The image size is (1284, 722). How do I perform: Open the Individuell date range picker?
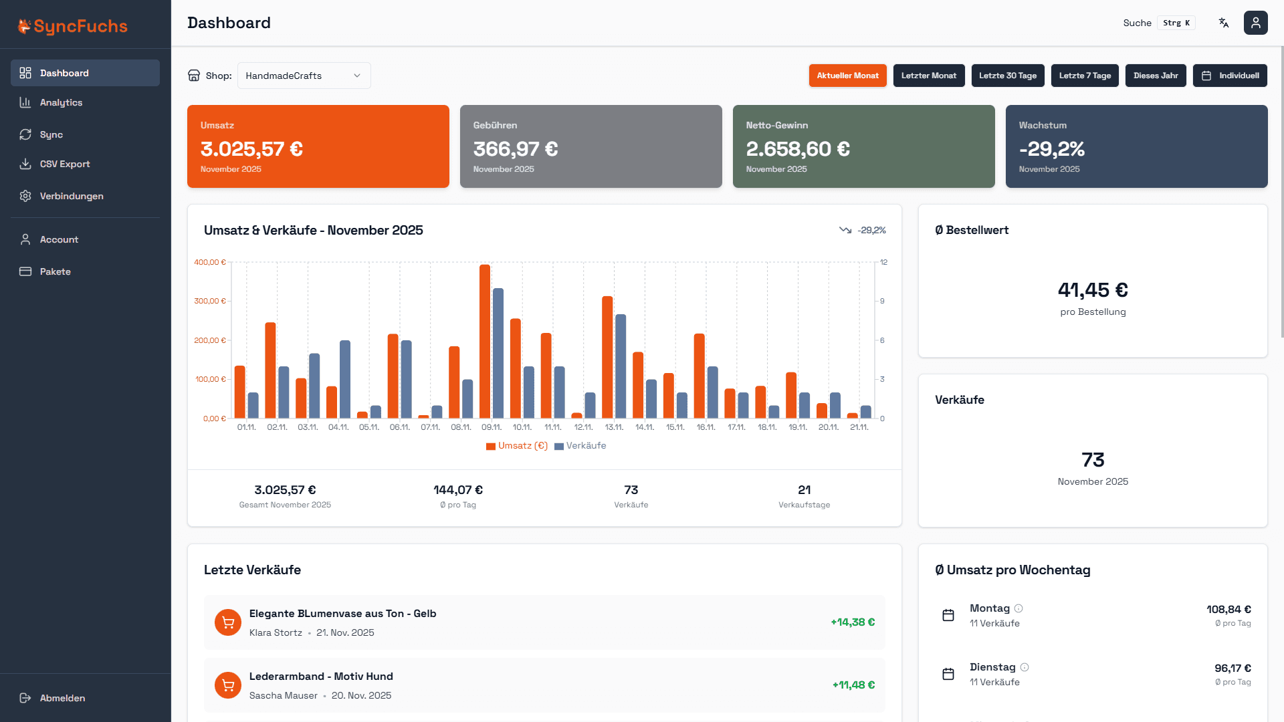(x=1230, y=76)
